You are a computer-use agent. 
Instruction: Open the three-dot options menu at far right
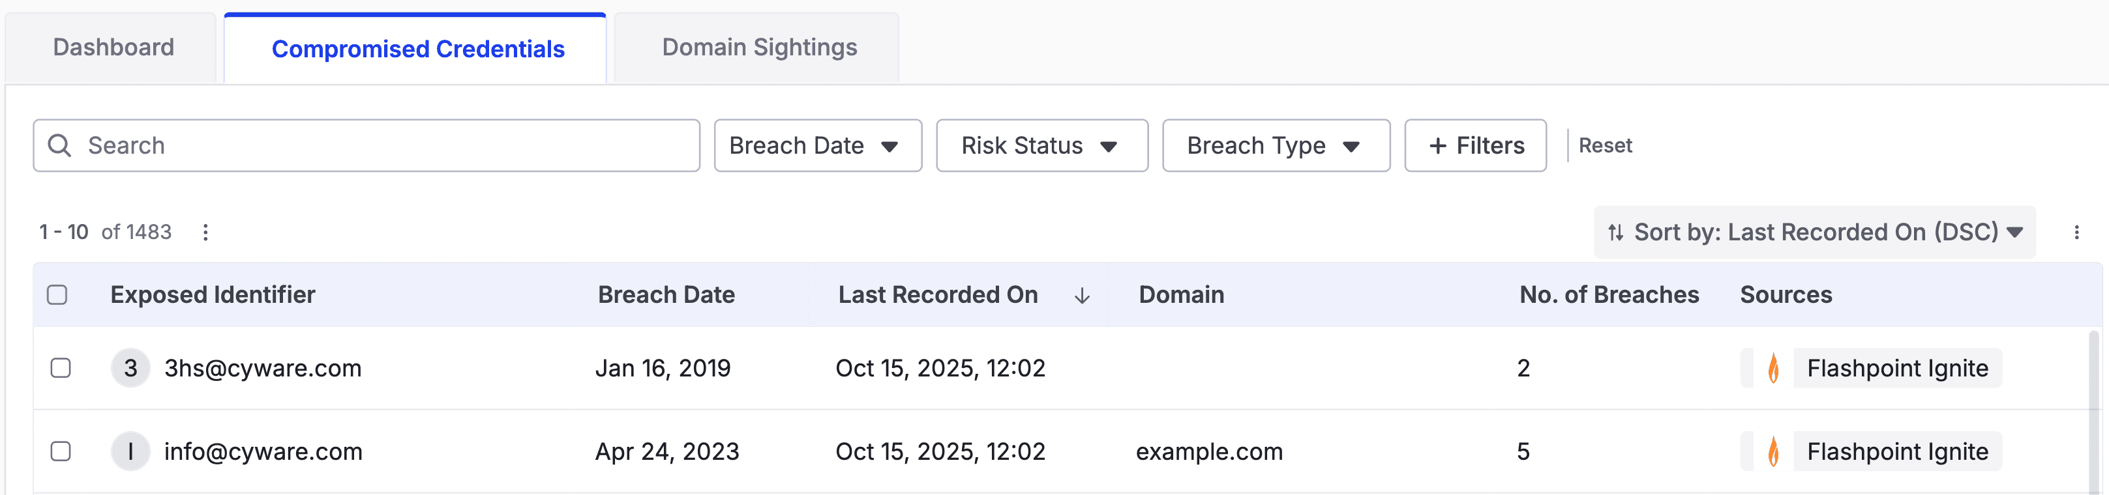coord(2076,233)
